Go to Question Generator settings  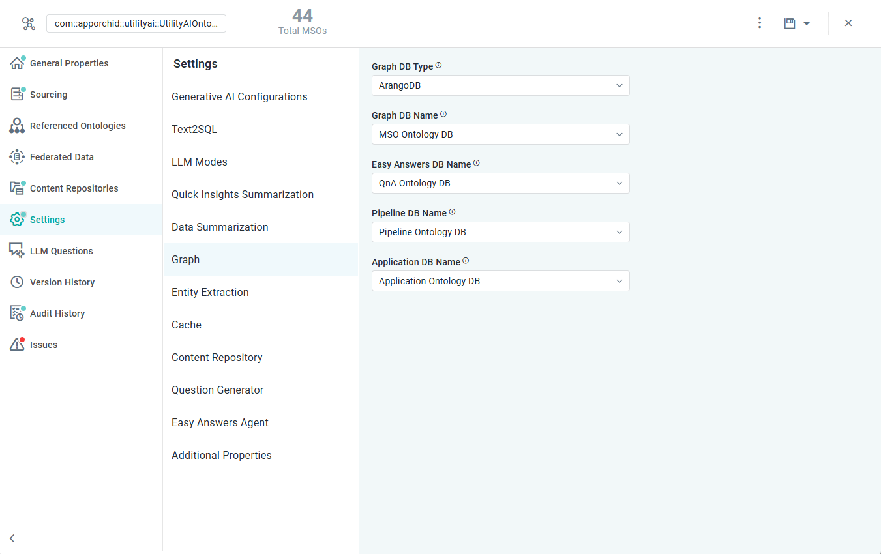261,390
